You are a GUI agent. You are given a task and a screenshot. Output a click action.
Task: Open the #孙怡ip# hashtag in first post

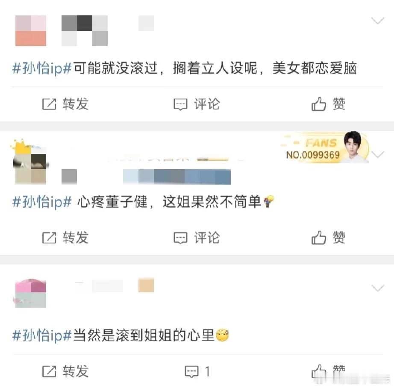click(42, 68)
